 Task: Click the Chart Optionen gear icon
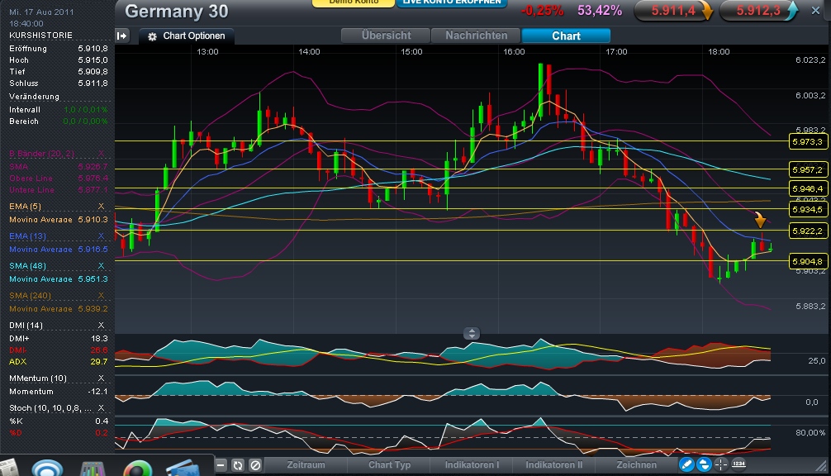153,36
